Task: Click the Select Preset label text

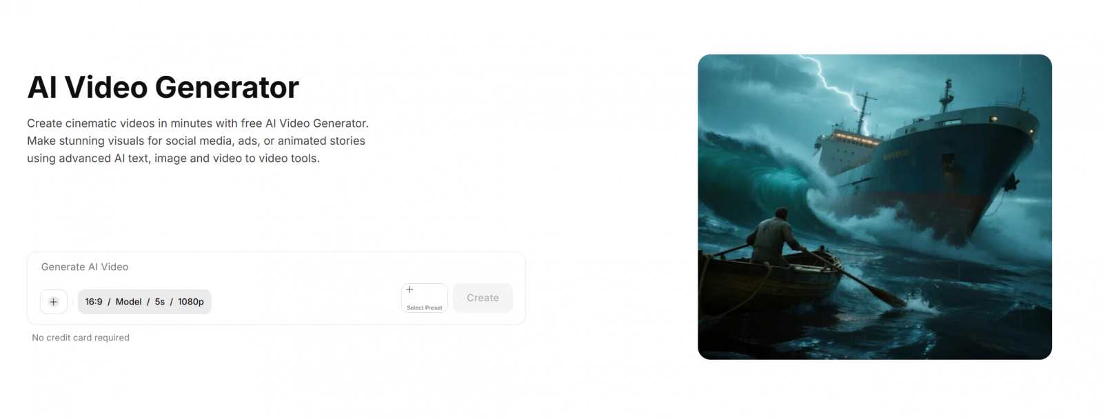Action: click(425, 308)
